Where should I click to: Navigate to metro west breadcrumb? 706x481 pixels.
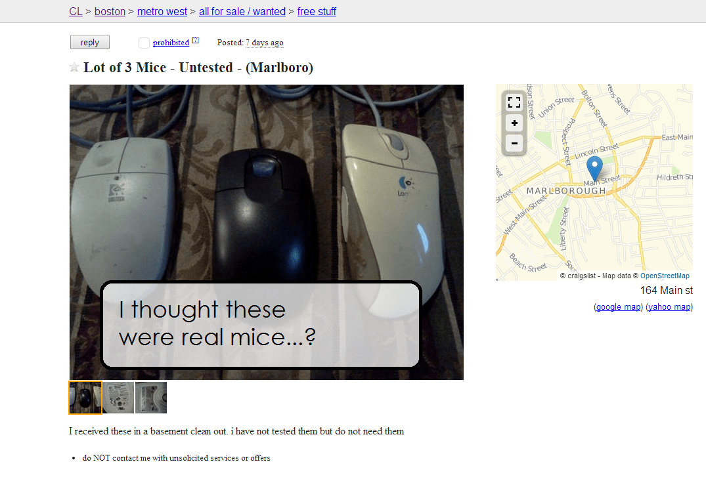click(162, 12)
